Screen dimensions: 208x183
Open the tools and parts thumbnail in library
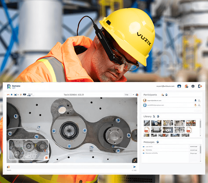pos(179,130)
